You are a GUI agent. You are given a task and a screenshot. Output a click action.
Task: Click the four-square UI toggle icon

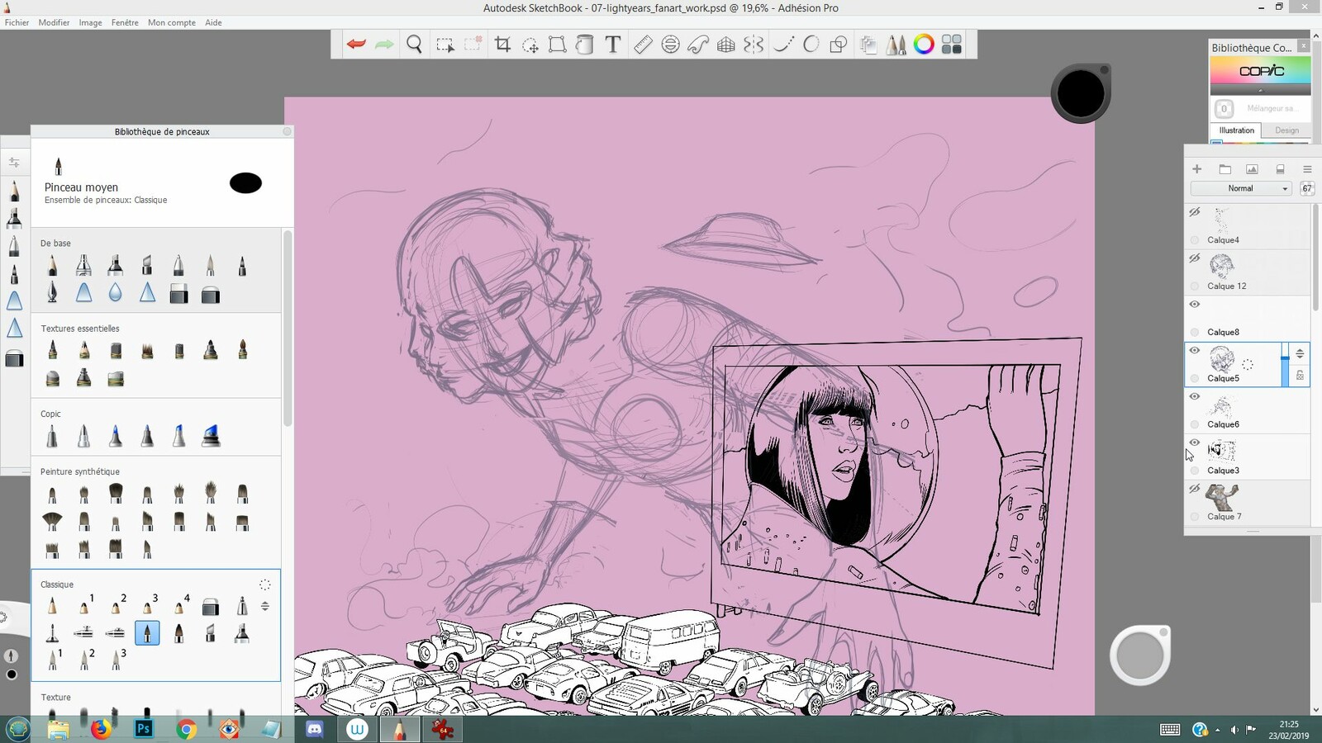[952, 45]
